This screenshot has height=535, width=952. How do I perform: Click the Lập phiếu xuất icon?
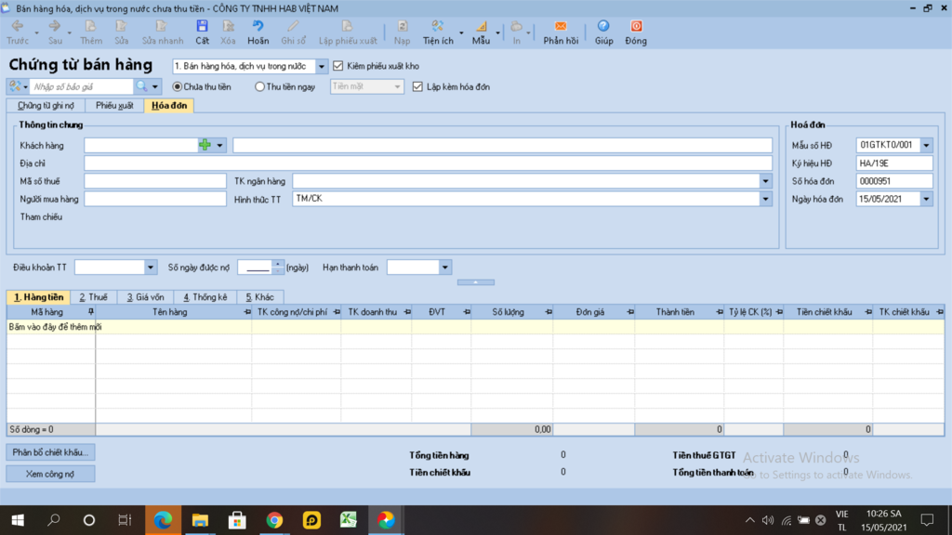click(348, 26)
